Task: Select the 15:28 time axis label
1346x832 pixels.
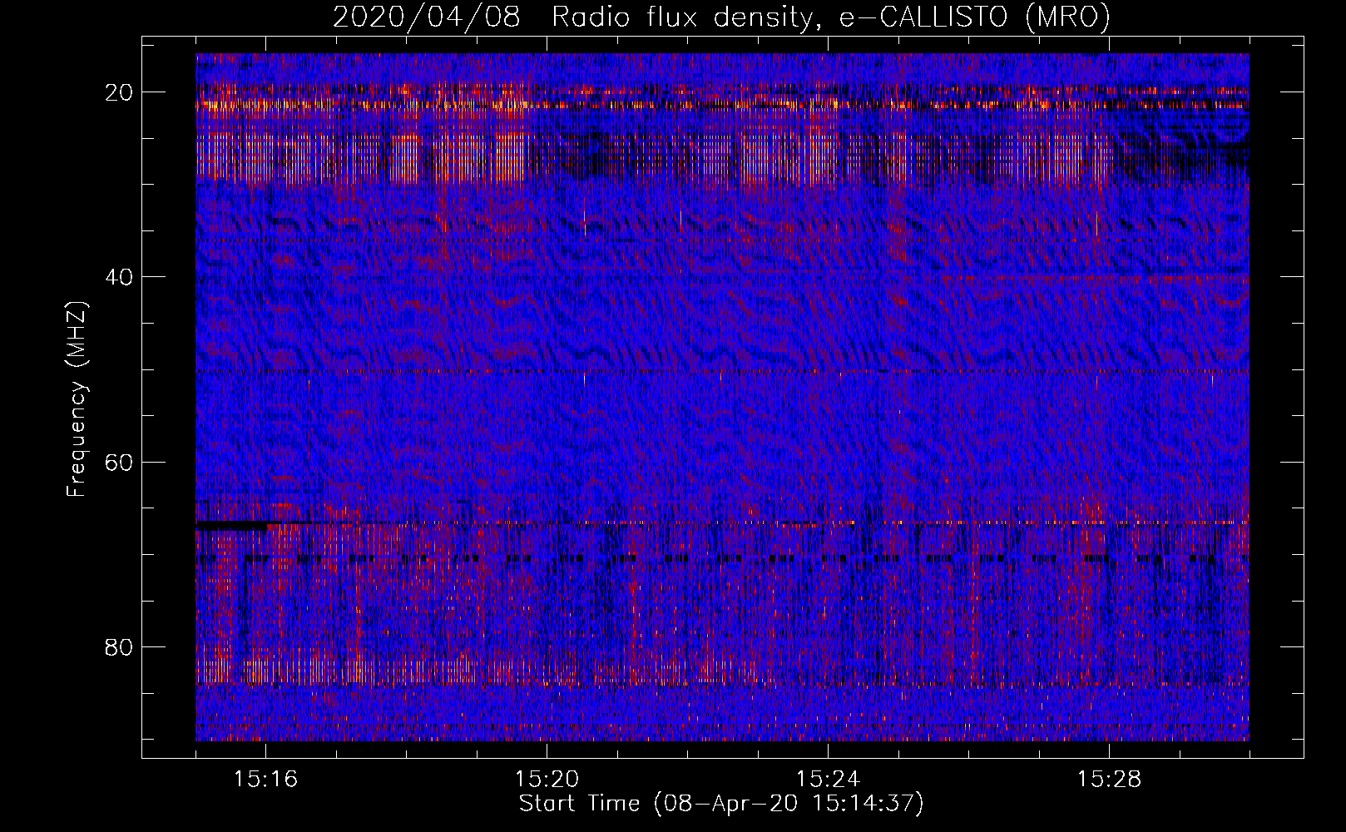Action: [x=1109, y=780]
